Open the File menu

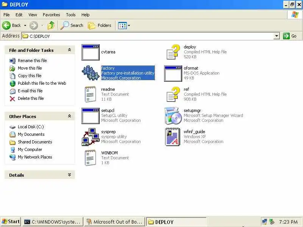coord(6,15)
